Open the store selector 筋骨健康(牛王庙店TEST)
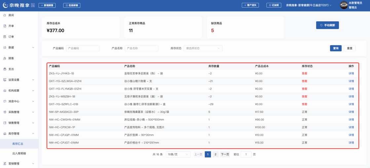This screenshot has height=168, width=370. (x=309, y=5)
